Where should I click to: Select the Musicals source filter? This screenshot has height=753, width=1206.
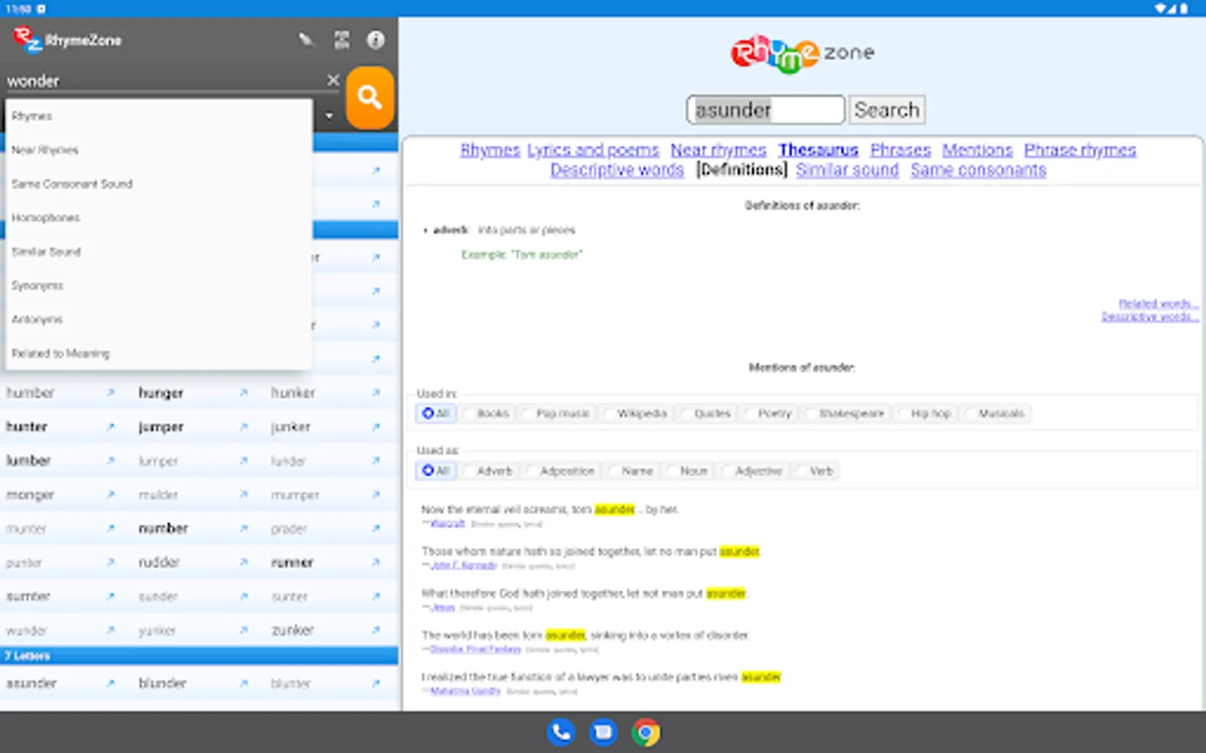point(995,413)
